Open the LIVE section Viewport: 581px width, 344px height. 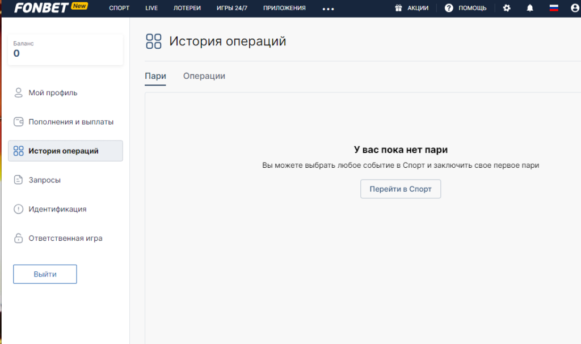151,8
